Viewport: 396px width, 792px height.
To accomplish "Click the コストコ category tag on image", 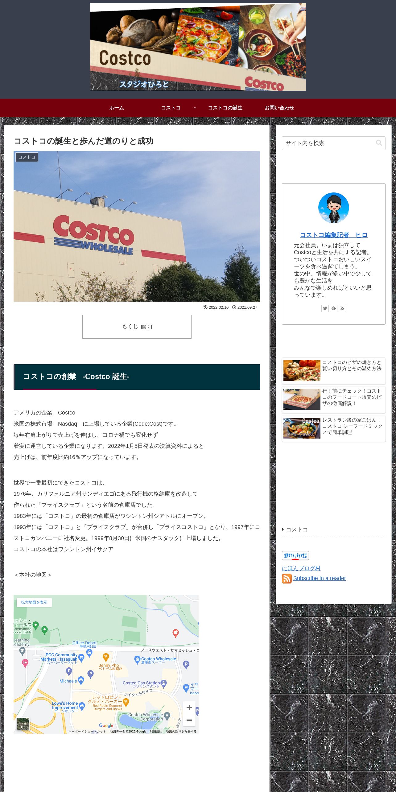I will coord(27,157).
